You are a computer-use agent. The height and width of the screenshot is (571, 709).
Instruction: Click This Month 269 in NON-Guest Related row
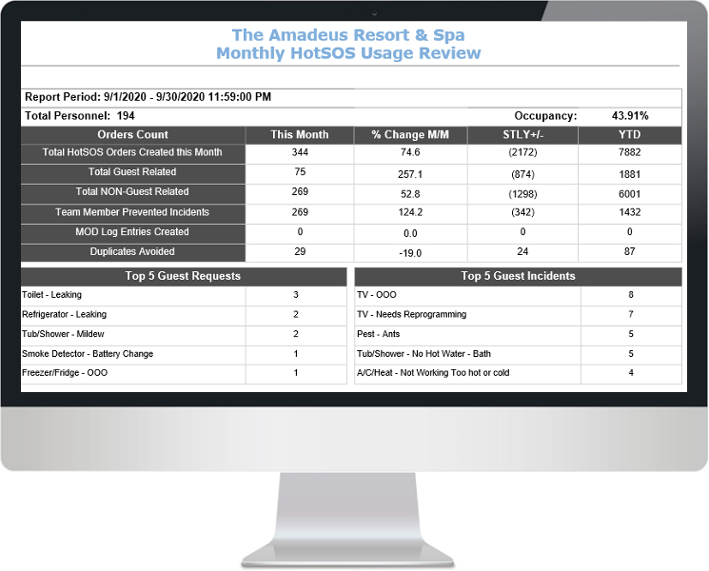coord(300,191)
